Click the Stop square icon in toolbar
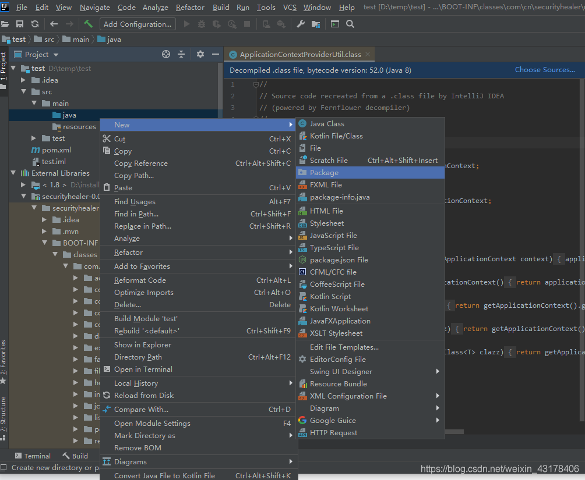The width and height of the screenshot is (585, 480). (247, 24)
